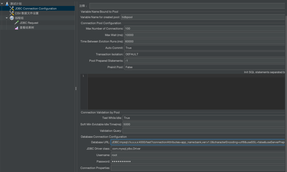The height and width of the screenshot is (172, 287).
Task: Click the JDBC Driver class field
Action: [x=198, y=149]
